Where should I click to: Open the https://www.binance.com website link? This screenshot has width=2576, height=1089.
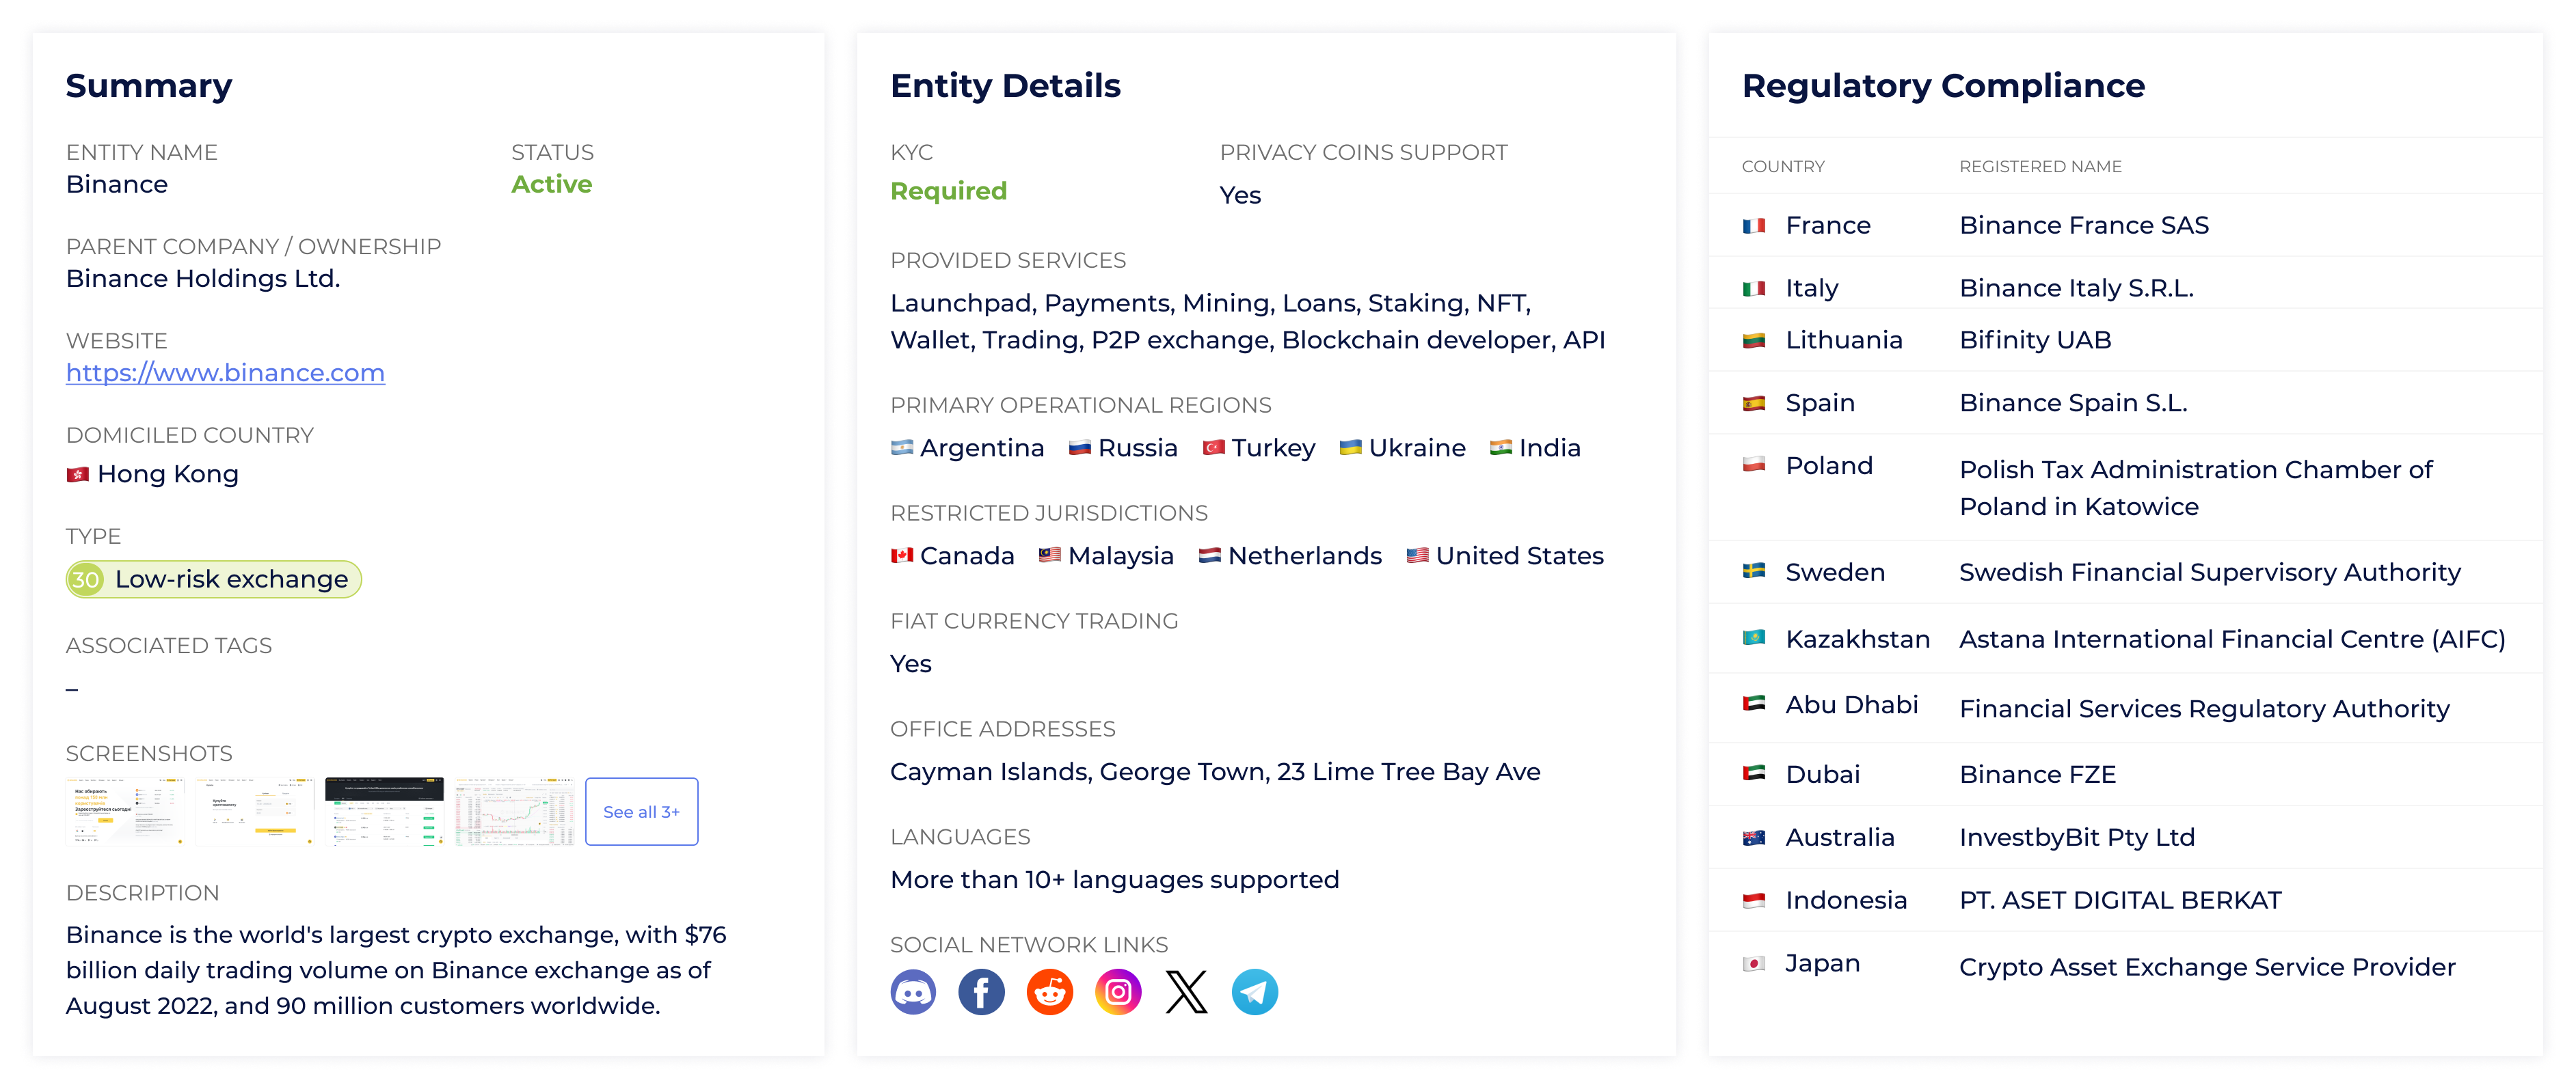(225, 372)
